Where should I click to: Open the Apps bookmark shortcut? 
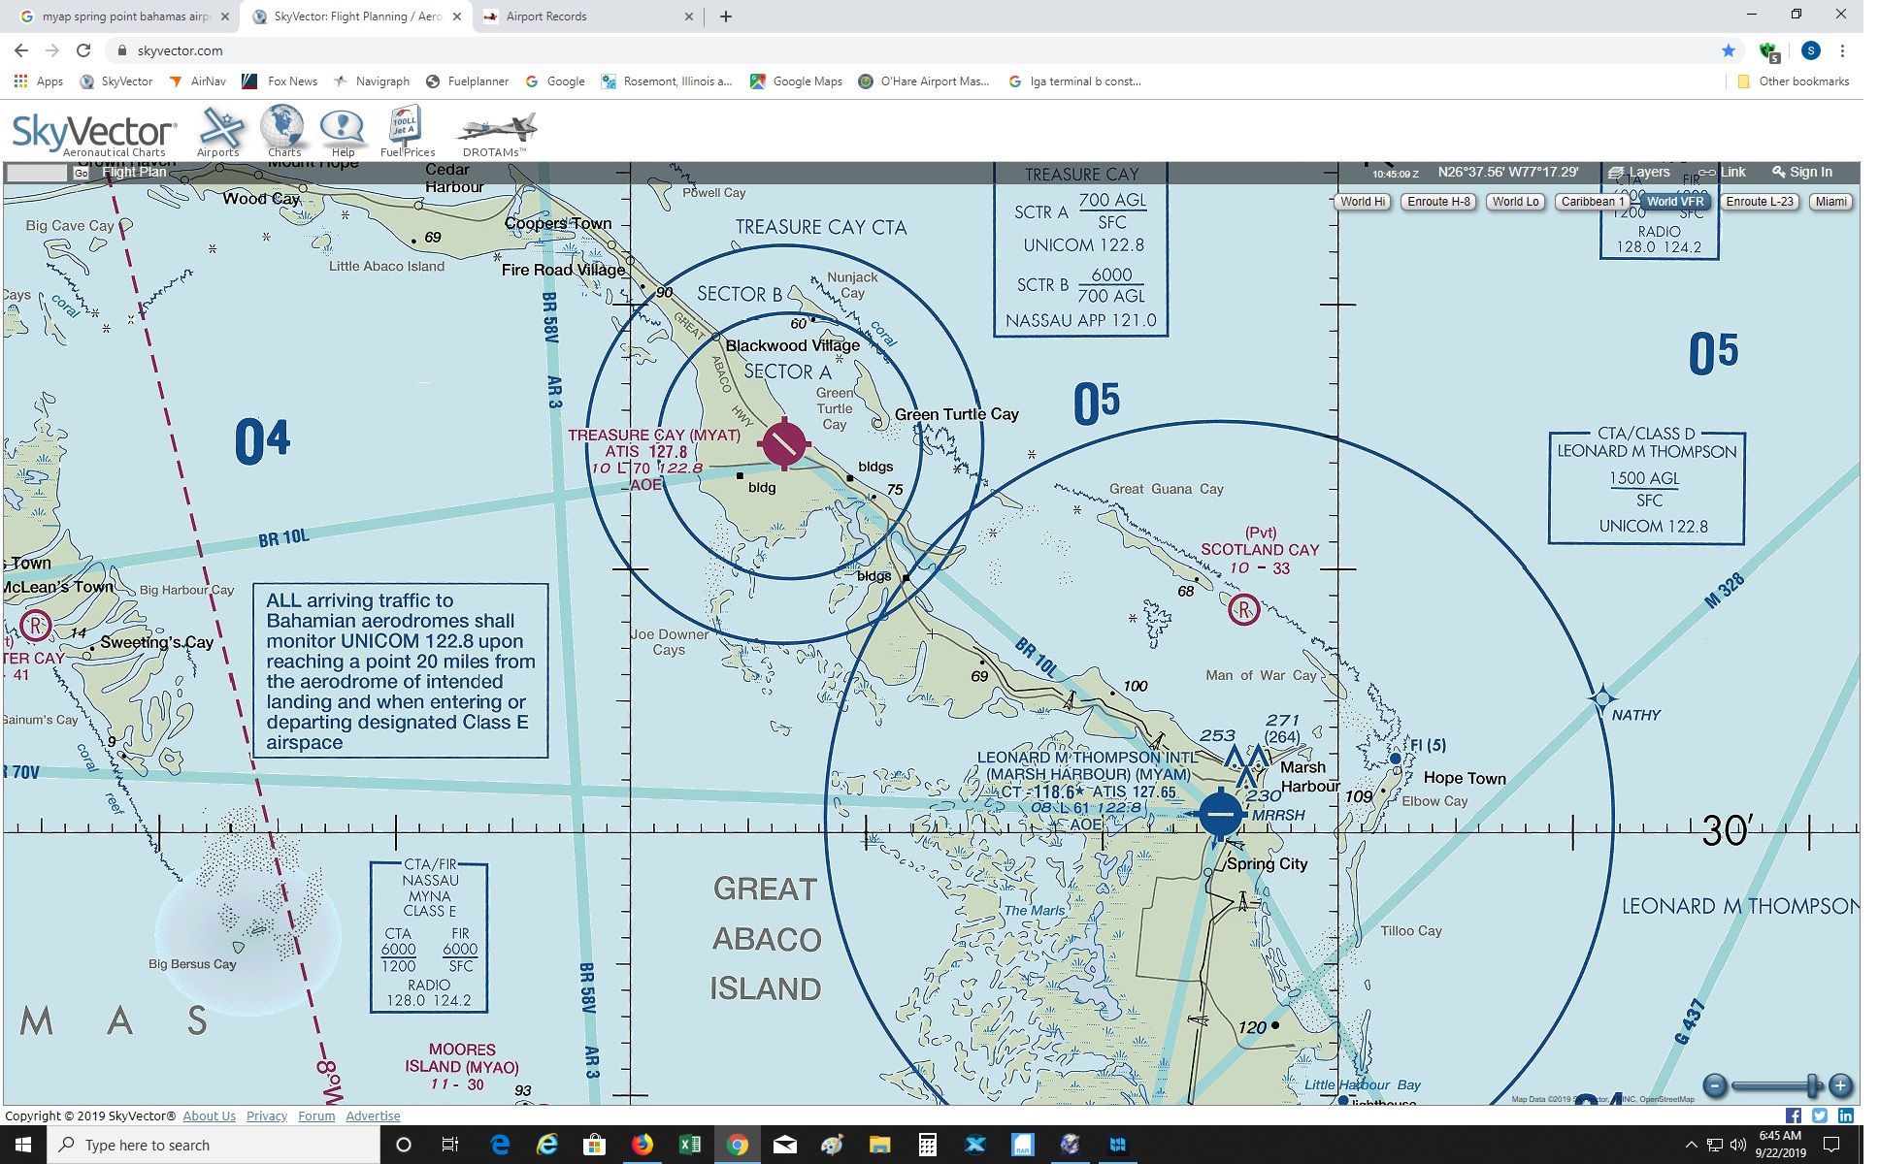coord(39,81)
